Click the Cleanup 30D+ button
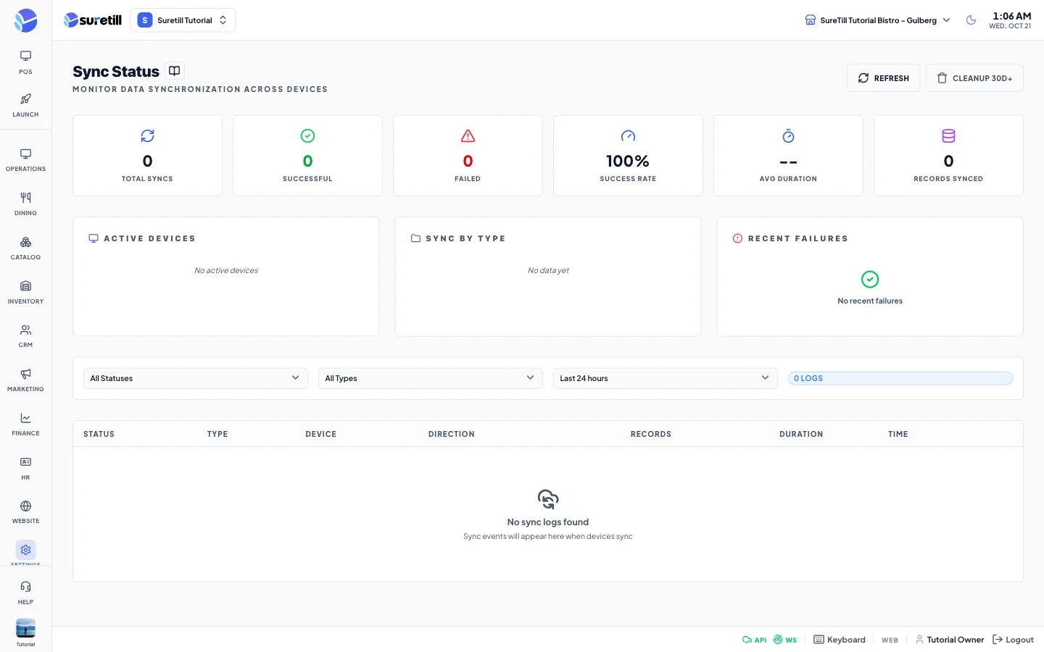This screenshot has width=1044, height=652. coord(974,78)
